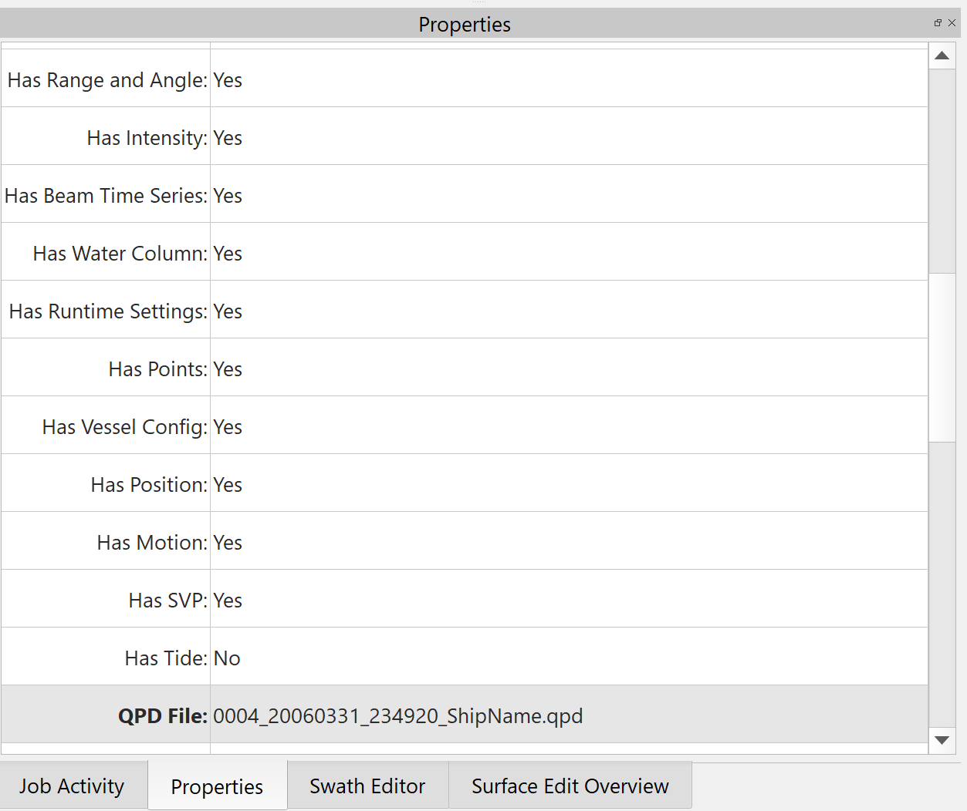Click the scroll down arrow
The height and width of the screenshot is (811, 967).
tap(942, 740)
